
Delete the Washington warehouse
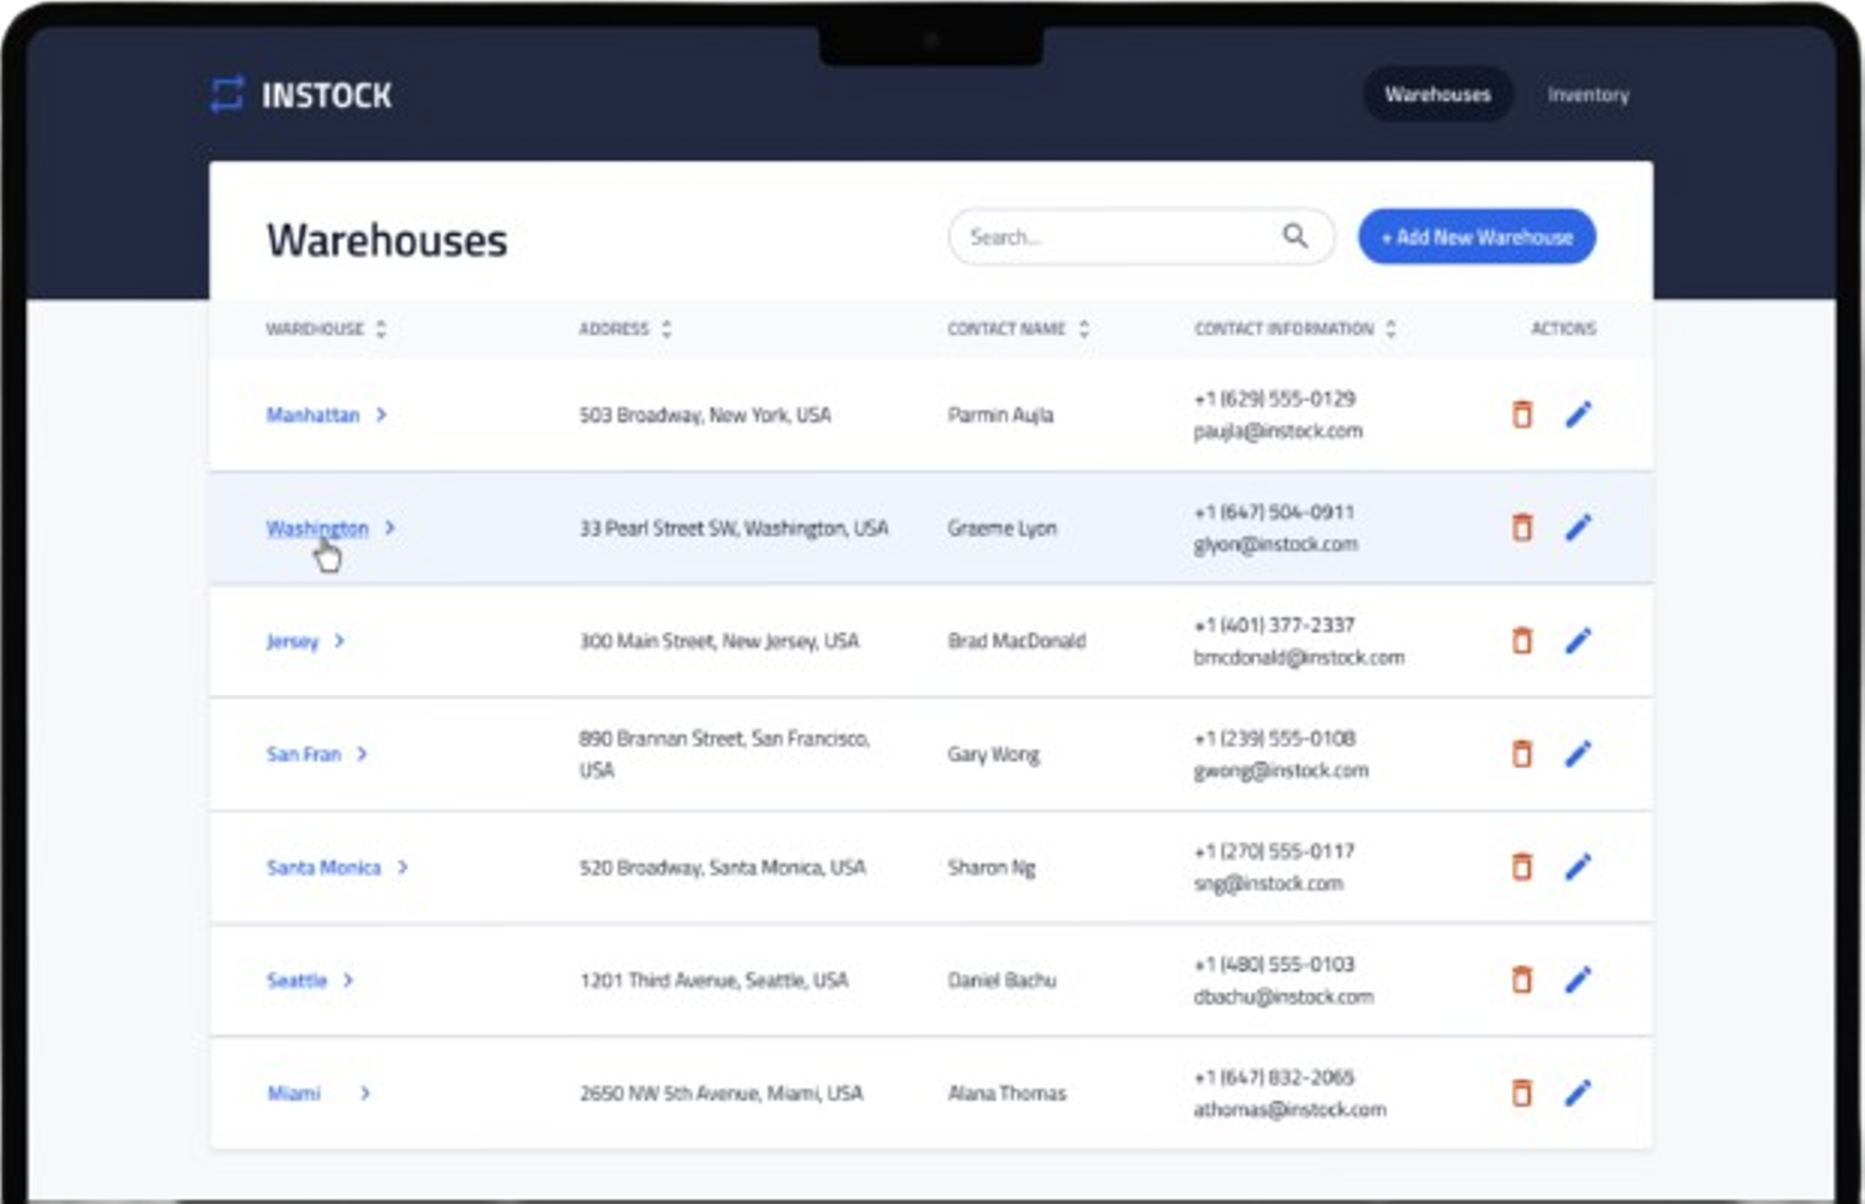point(1522,527)
